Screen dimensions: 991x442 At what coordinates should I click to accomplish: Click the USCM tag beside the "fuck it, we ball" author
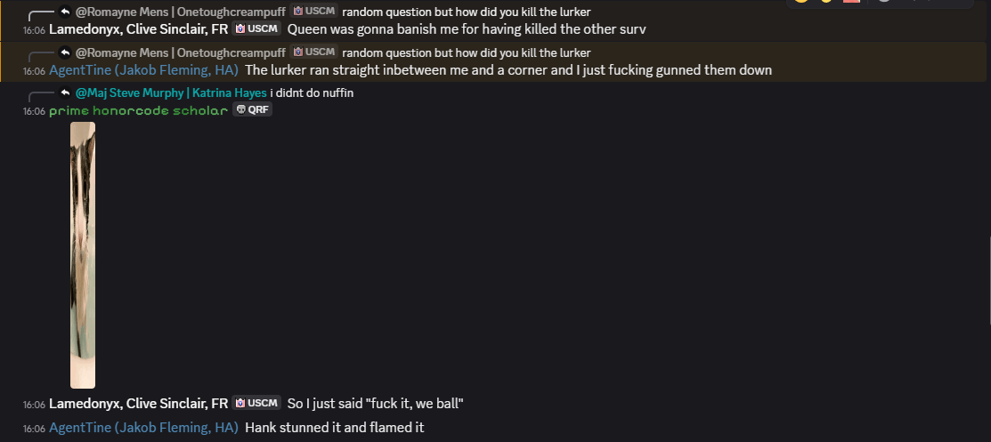(x=256, y=403)
